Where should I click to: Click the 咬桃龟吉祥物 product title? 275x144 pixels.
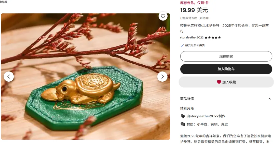(x=224, y=28)
